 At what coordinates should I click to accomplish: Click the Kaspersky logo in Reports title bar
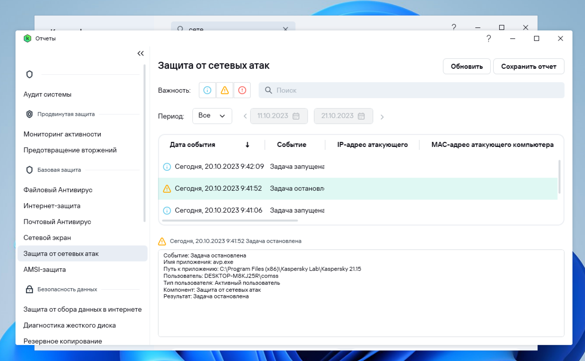[27, 38]
